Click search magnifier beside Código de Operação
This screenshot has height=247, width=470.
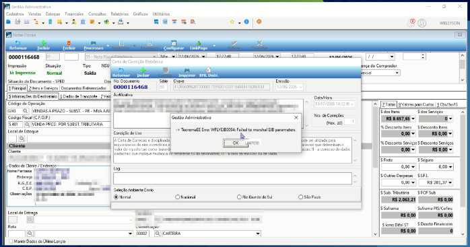point(26,111)
